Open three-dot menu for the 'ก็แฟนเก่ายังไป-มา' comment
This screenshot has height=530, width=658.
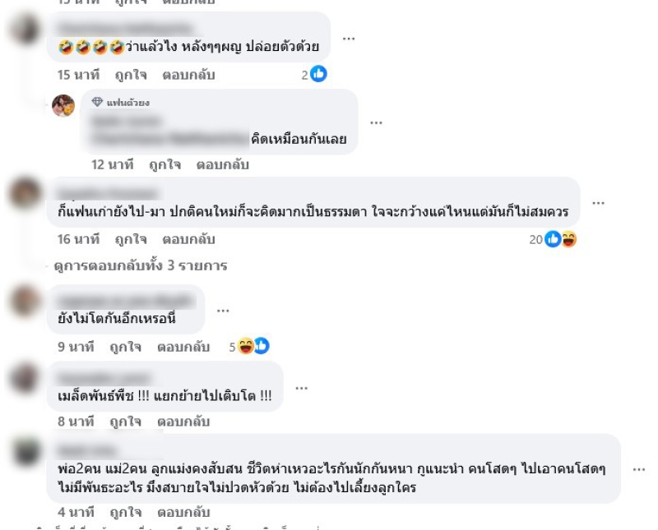point(598,203)
